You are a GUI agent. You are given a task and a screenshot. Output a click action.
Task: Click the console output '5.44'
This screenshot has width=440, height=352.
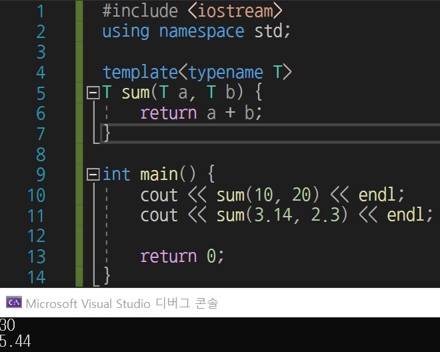(15, 341)
